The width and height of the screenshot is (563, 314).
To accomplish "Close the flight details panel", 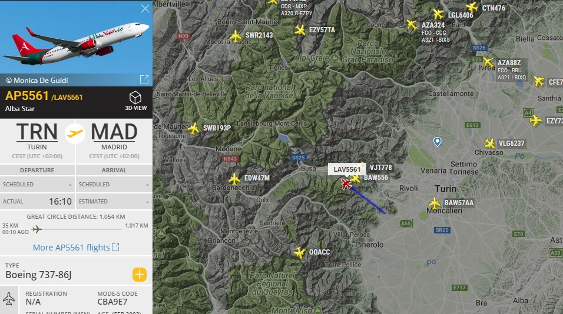I will pos(145,9).
